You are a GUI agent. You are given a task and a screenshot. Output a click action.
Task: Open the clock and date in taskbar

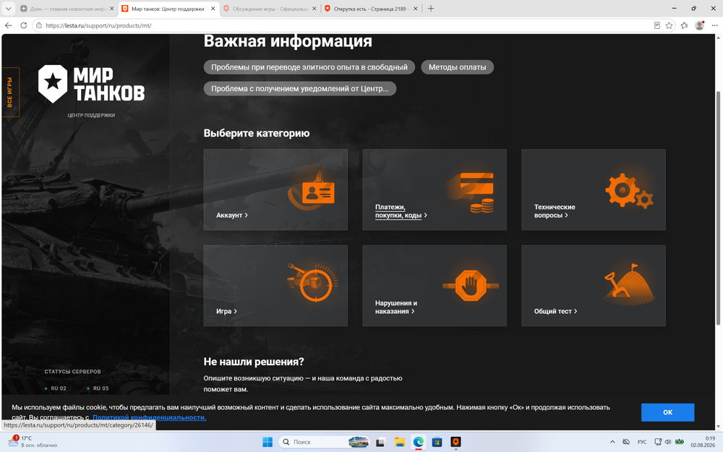(703, 442)
